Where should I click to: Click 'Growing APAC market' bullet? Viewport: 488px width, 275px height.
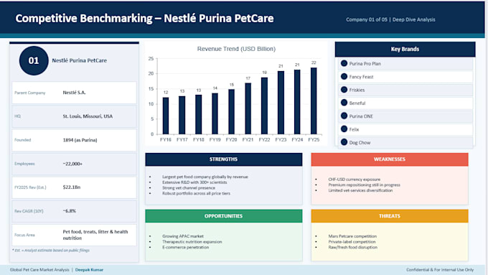point(183,236)
